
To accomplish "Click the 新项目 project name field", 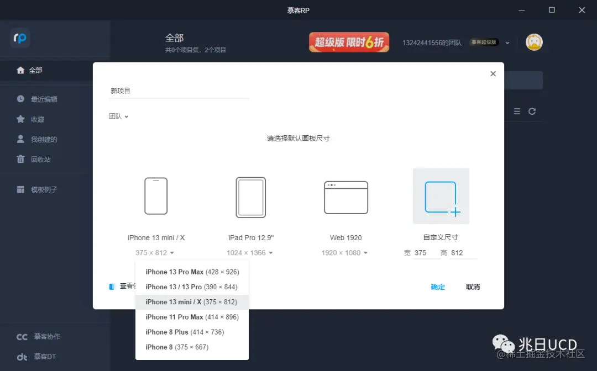I will point(179,91).
